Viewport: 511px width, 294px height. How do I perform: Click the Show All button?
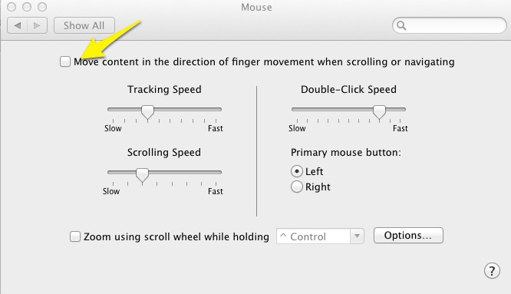[x=84, y=25]
